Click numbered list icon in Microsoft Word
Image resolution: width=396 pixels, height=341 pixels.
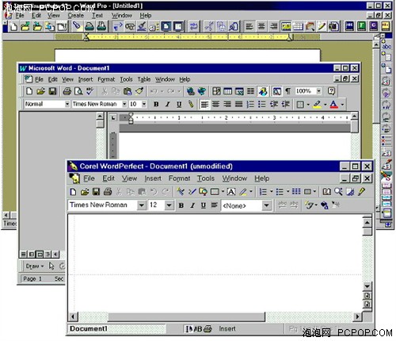point(250,104)
